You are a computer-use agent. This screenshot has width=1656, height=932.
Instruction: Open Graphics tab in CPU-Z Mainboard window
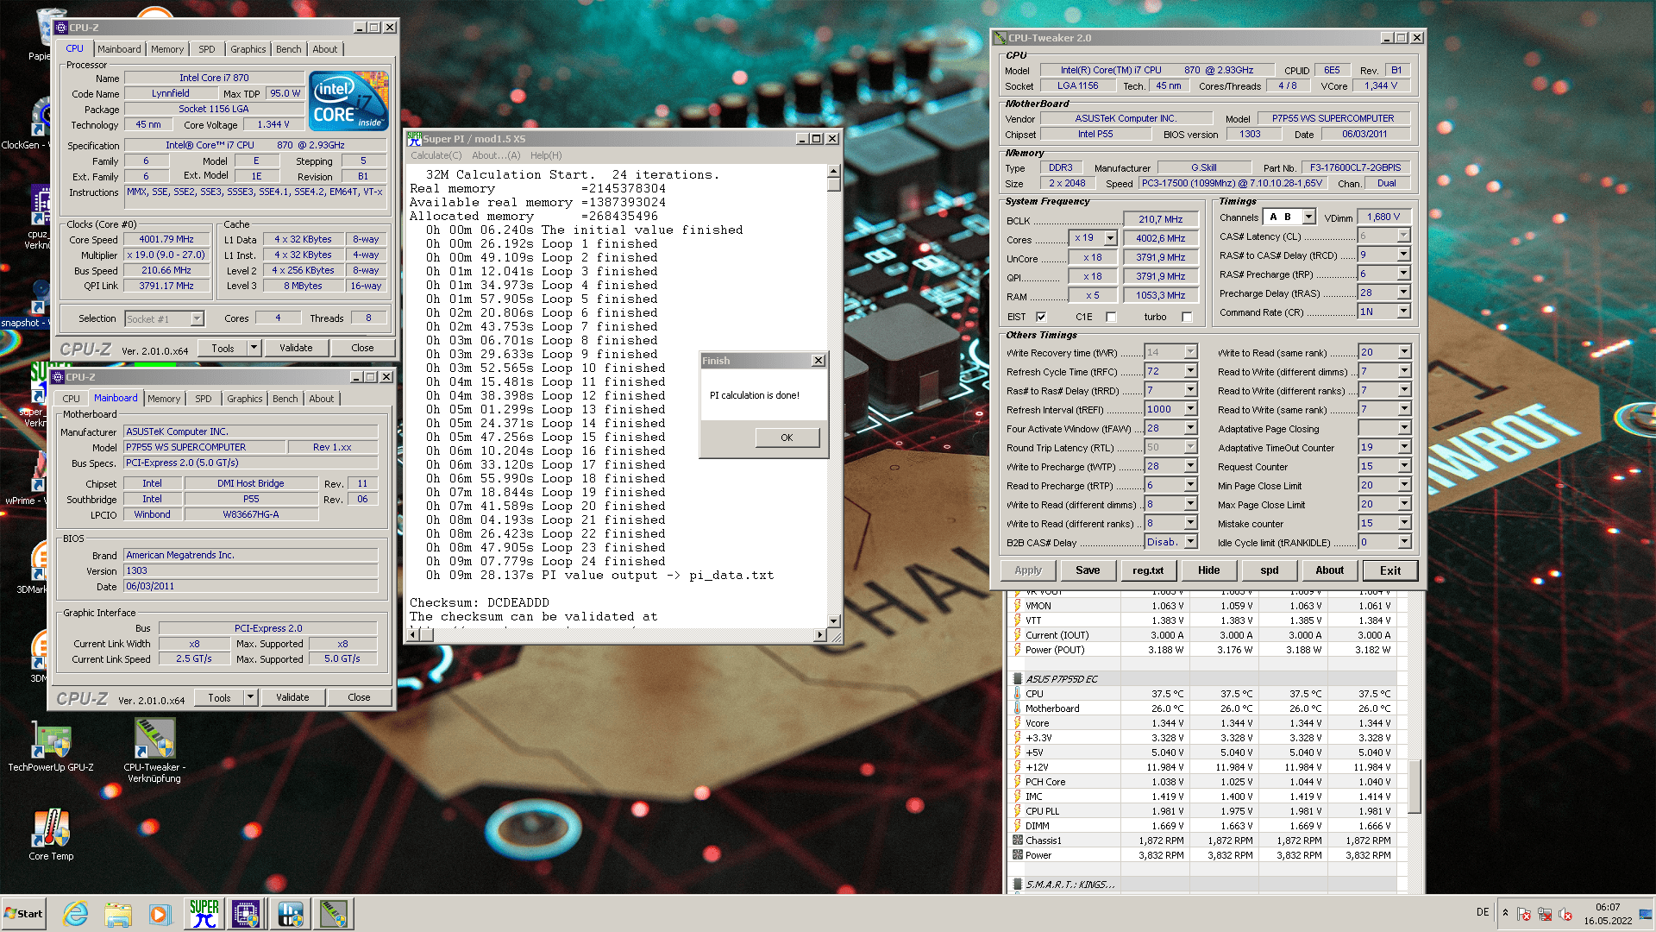[245, 399]
